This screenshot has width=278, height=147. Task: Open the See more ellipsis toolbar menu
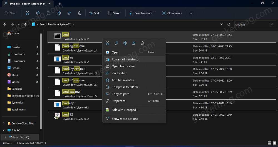click(192, 13)
